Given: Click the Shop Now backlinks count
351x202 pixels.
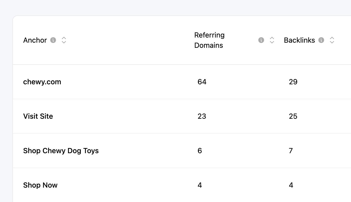Looking at the screenshot, I should (x=291, y=185).
